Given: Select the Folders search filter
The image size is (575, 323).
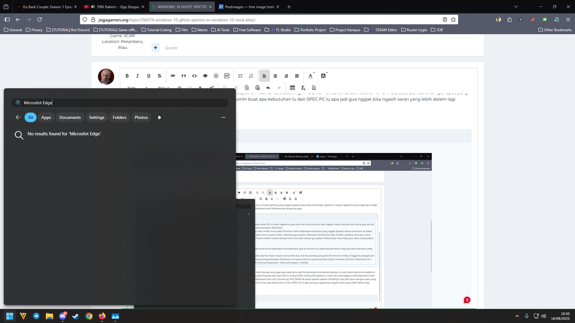Looking at the screenshot, I should 119,118.
